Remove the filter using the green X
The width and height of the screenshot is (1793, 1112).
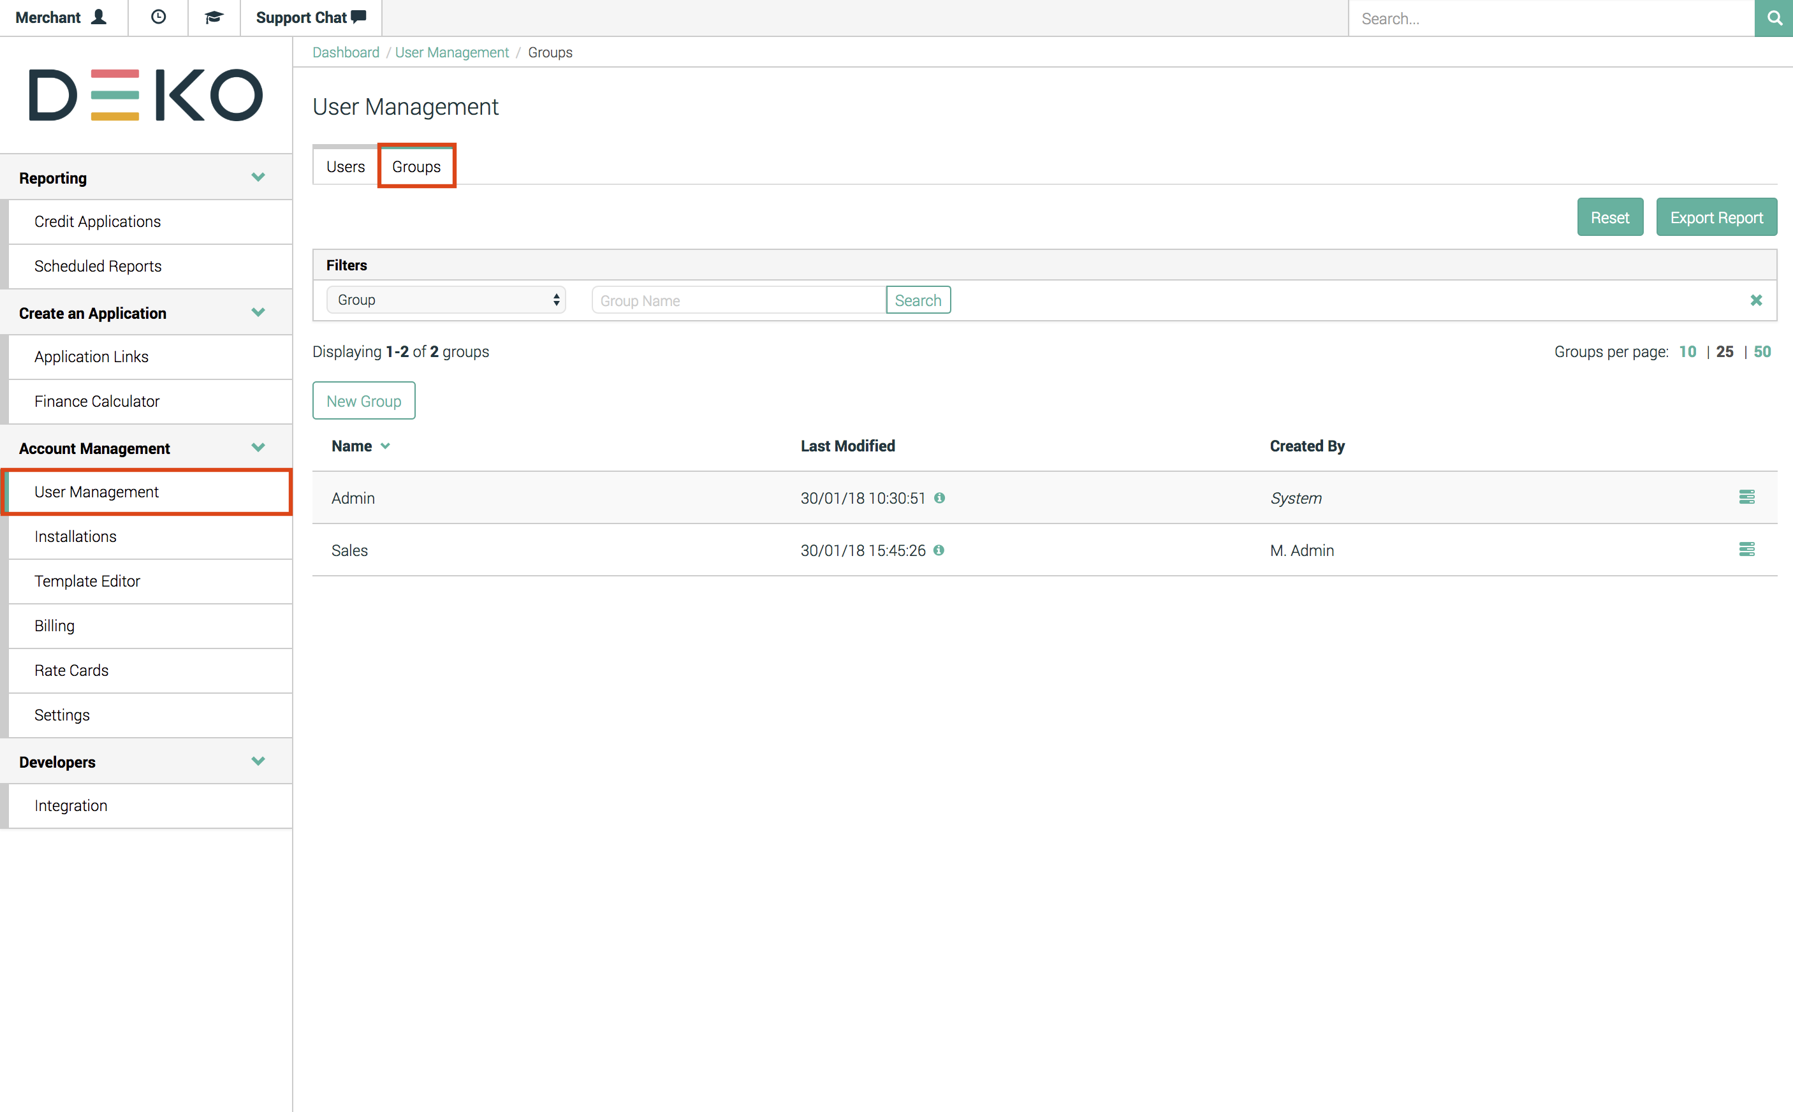(x=1755, y=300)
